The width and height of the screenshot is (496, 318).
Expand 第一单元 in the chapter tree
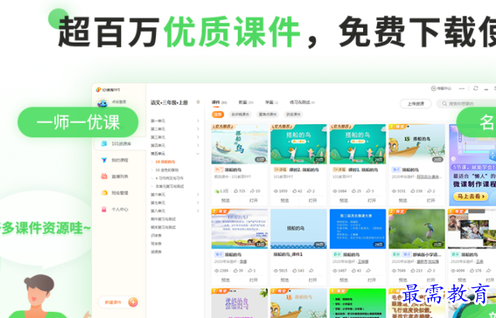[199, 120]
